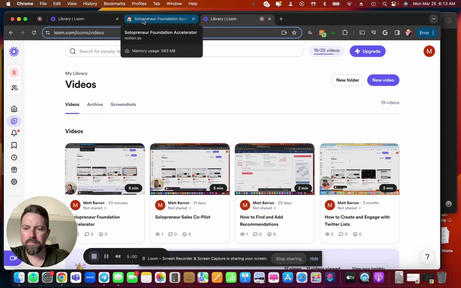
Task: Go back in Chrome
Action: [11, 32]
